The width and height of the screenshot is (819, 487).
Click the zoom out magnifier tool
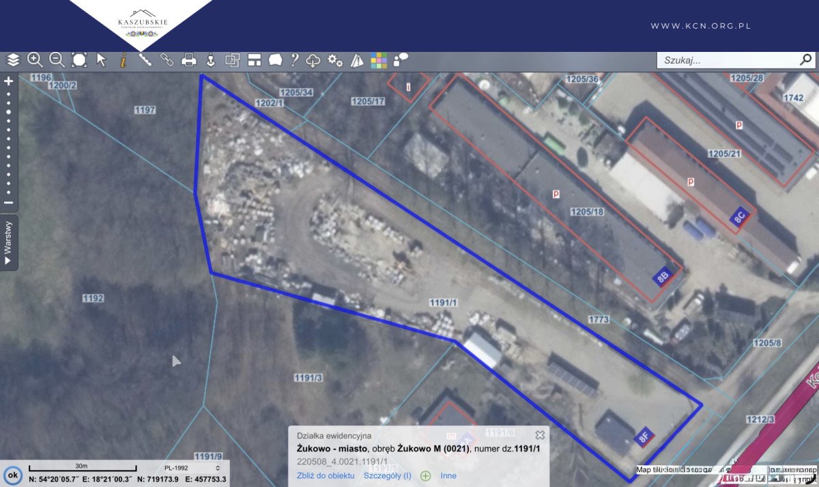pyautogui.click(x=57, y=60)
